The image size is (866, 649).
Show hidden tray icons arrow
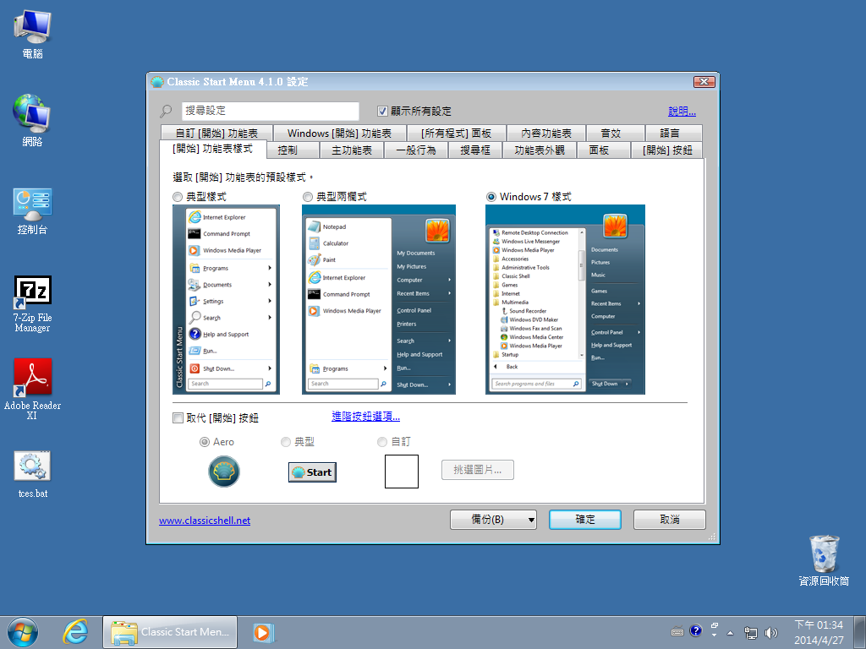pyautogui.click(x=730, y=633)
